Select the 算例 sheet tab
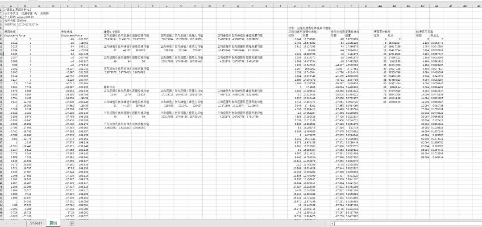 (x=53, y=223)
